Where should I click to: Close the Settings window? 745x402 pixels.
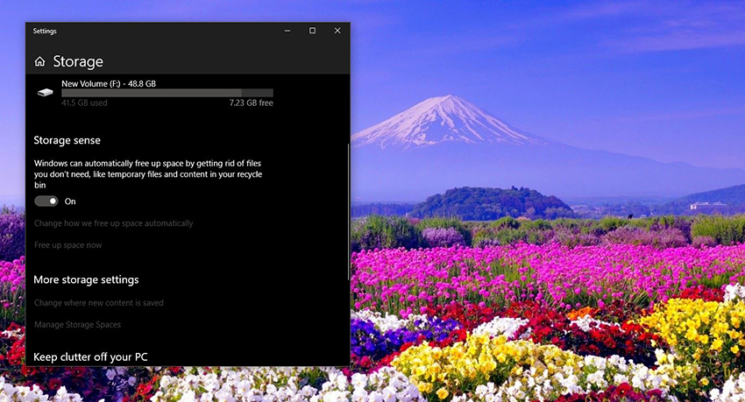click(337, 31)
